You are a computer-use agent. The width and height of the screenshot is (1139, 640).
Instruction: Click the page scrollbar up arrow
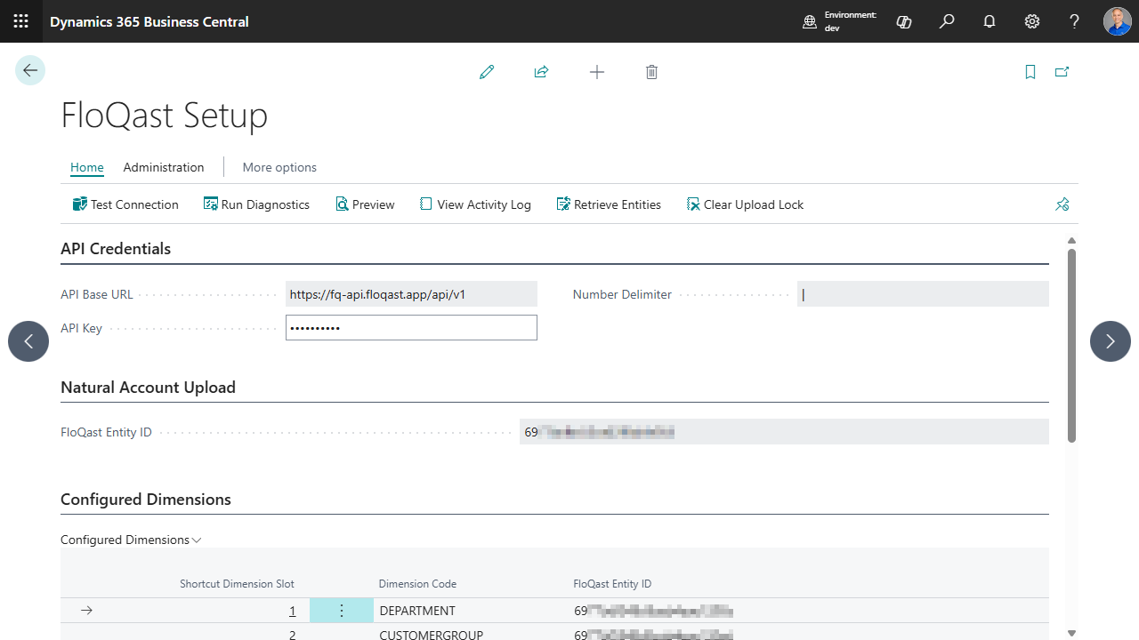tap(1071, 241)
